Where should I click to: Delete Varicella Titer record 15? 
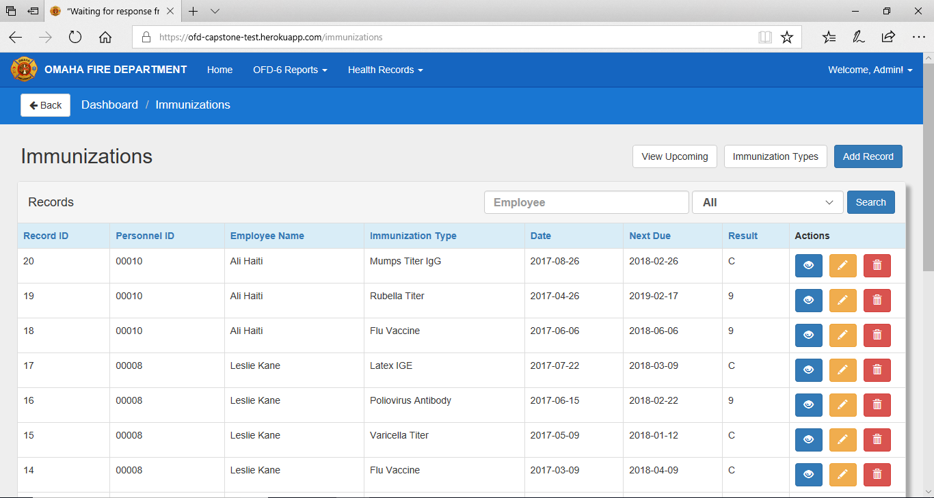click(x=877, y=440)
